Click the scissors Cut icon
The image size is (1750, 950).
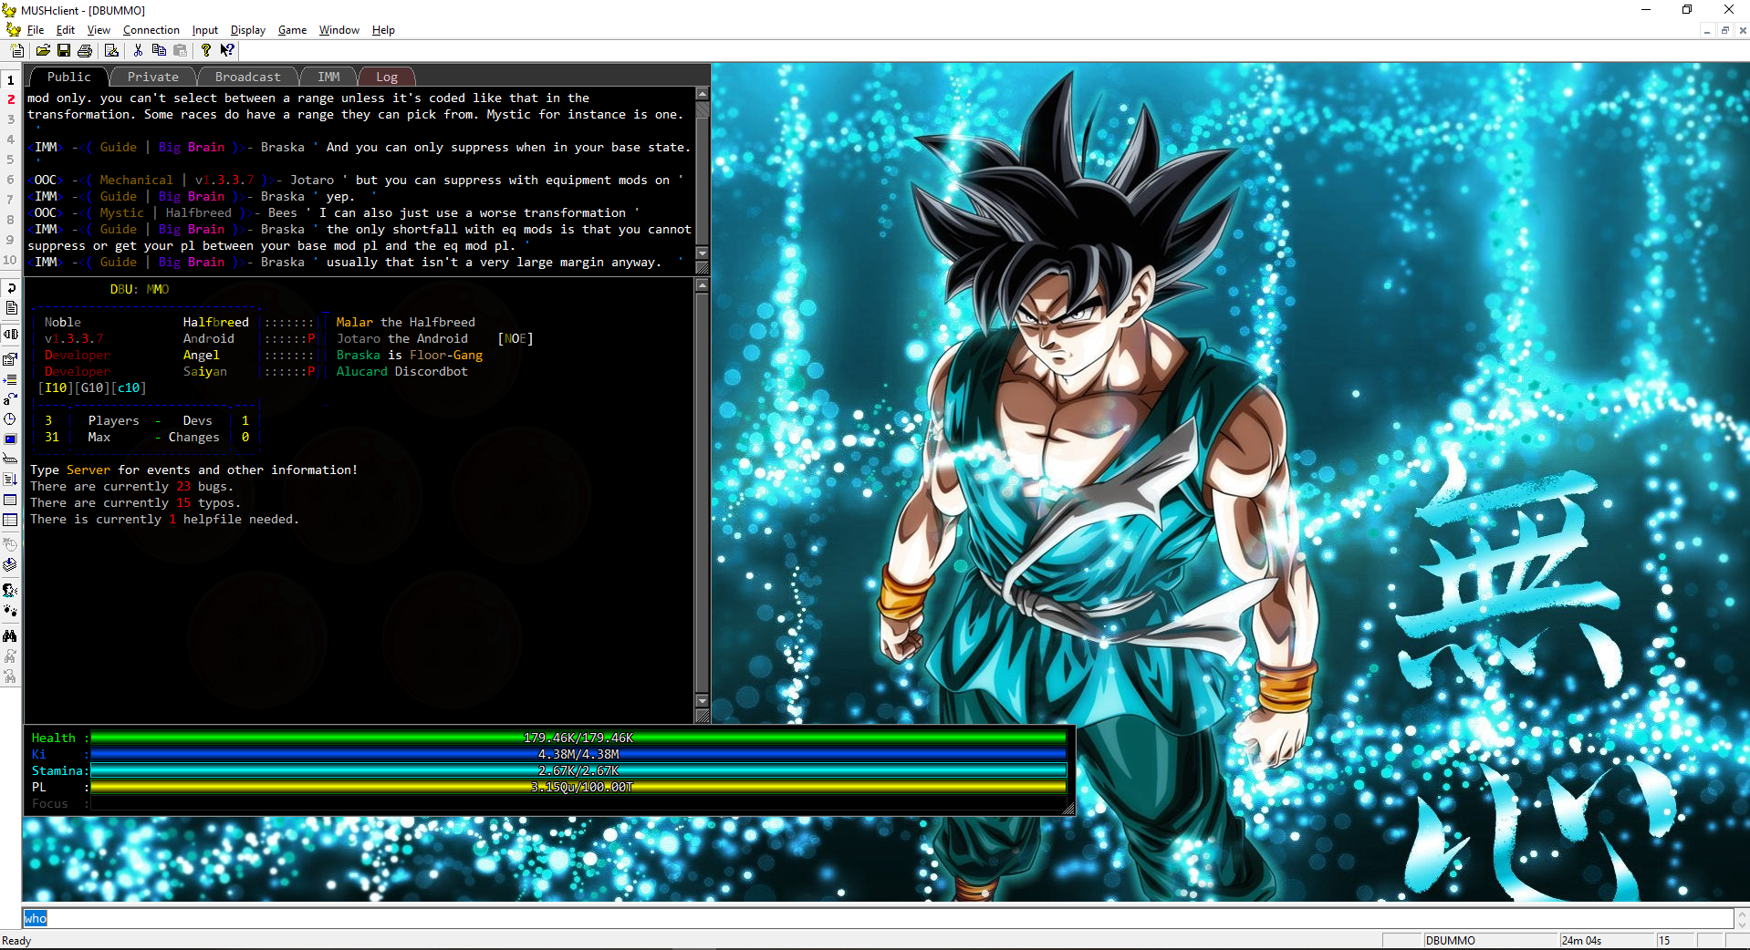point(138,50)
